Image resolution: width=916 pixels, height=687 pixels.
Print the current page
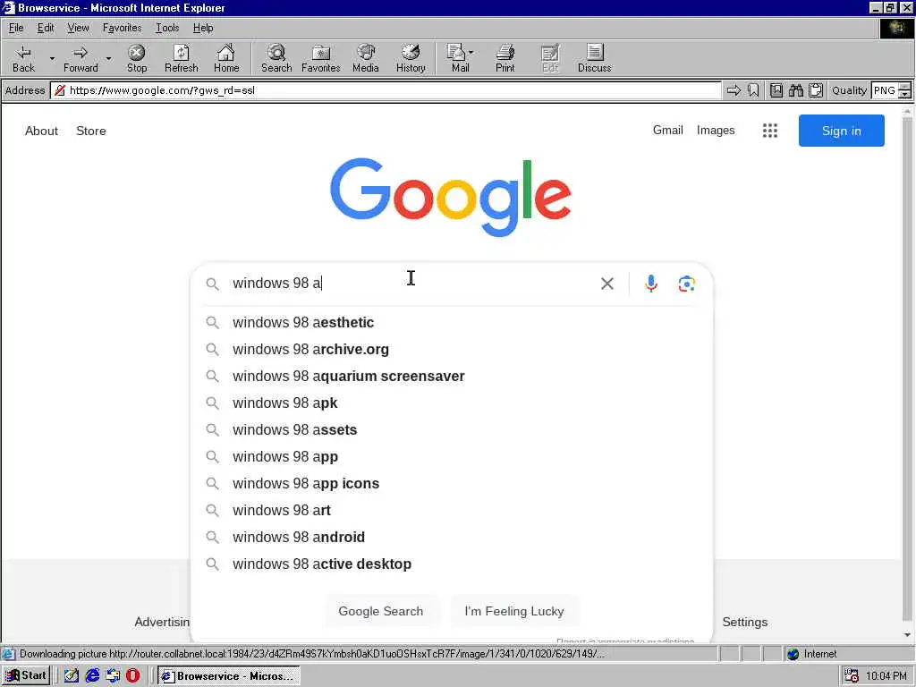[x=505, y=58]
